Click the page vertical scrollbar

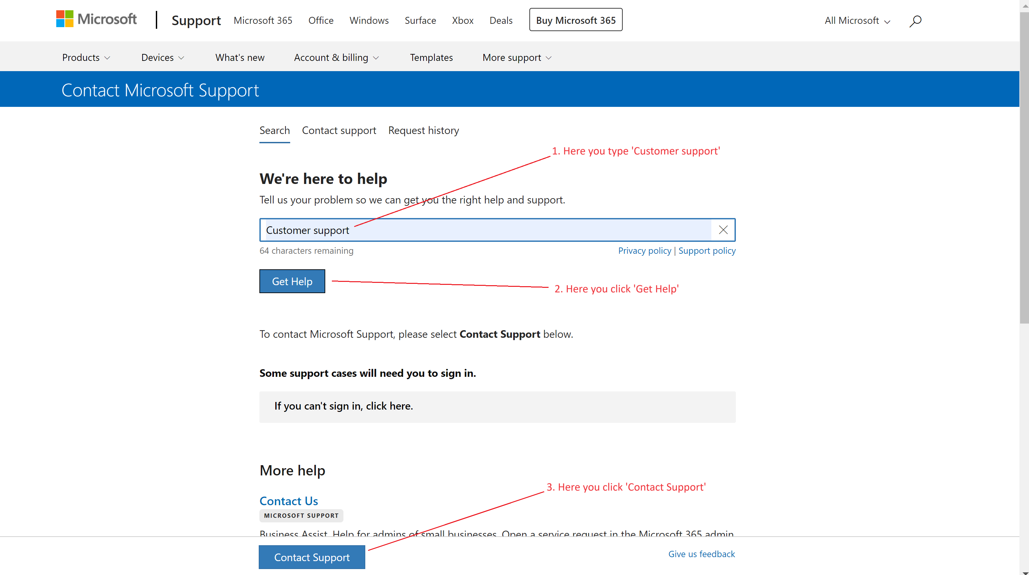(x=1024, y=168)
